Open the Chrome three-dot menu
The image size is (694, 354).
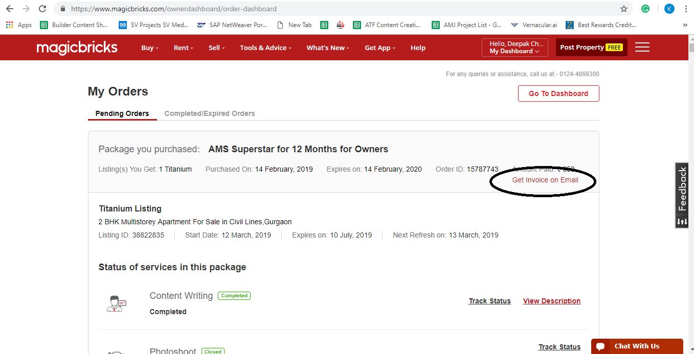686,9
